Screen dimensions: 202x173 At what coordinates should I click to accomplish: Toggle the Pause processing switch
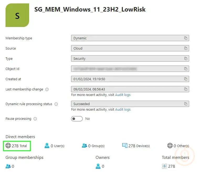click(x=77, y=119)
